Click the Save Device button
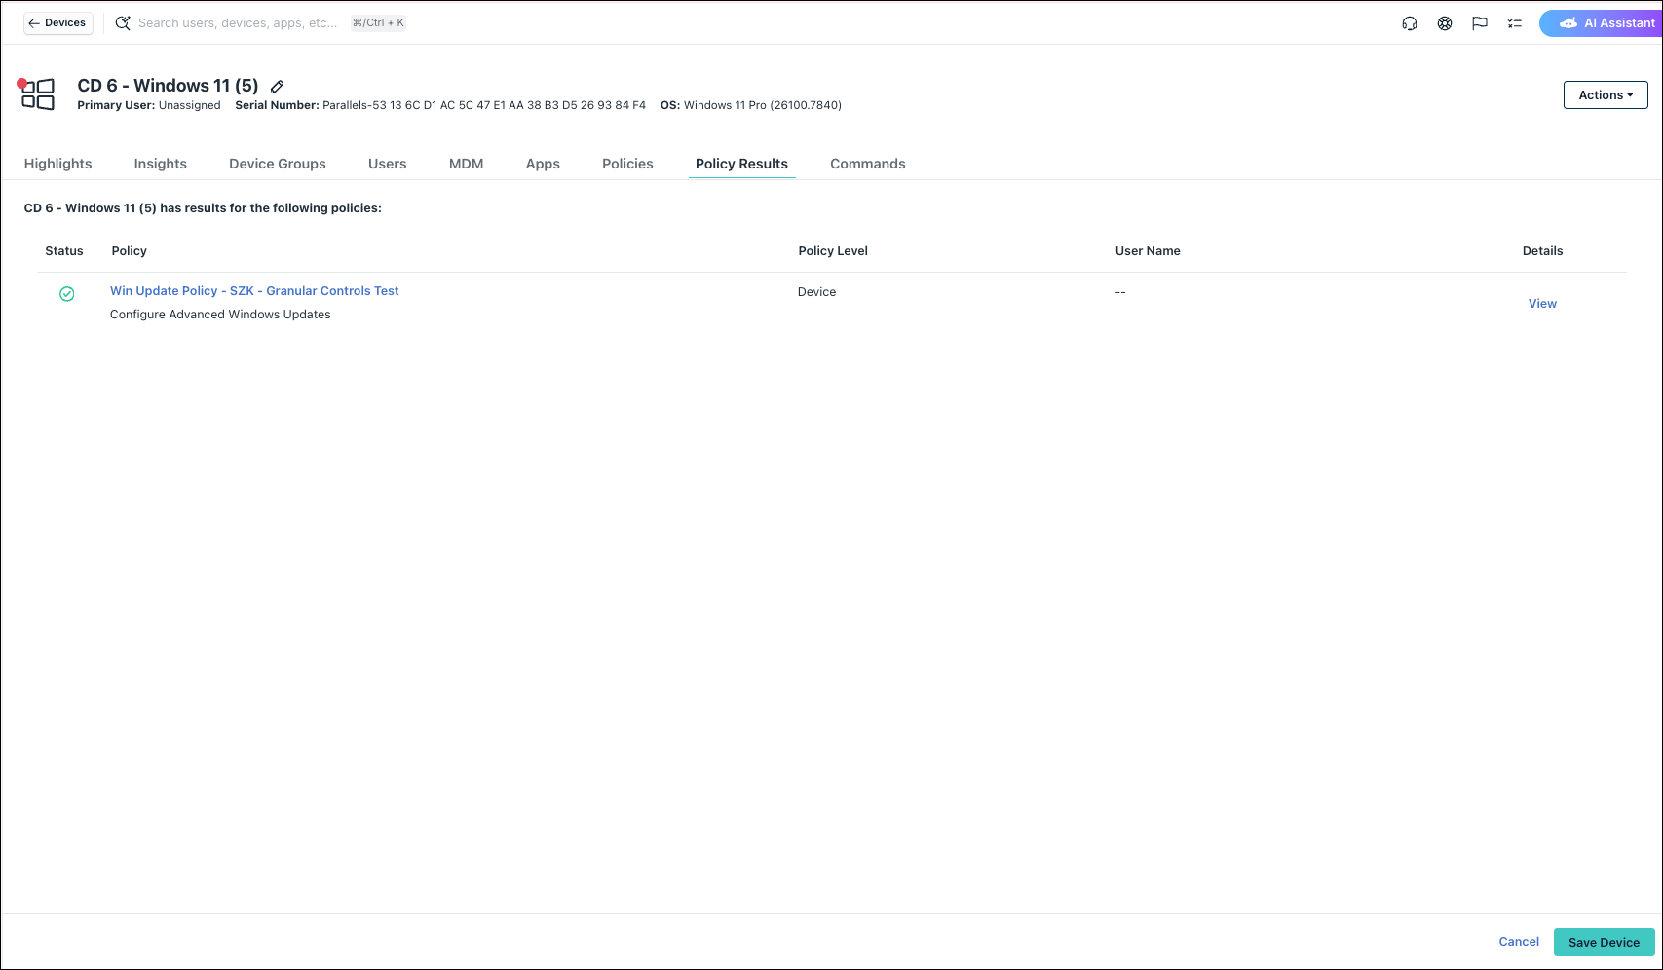The image size is (1663, 970). coord(1604,942)
